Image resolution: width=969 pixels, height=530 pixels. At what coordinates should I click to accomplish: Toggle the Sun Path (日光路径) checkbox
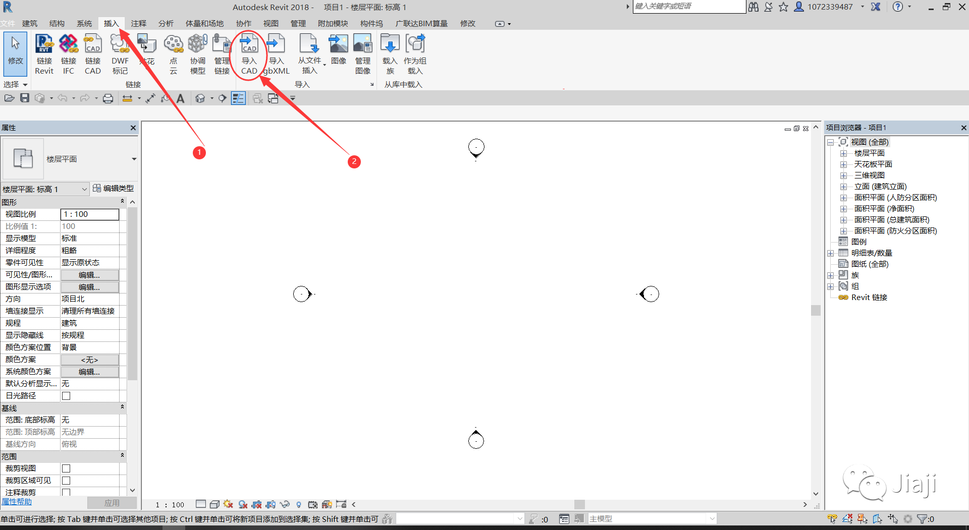(66, 396)
